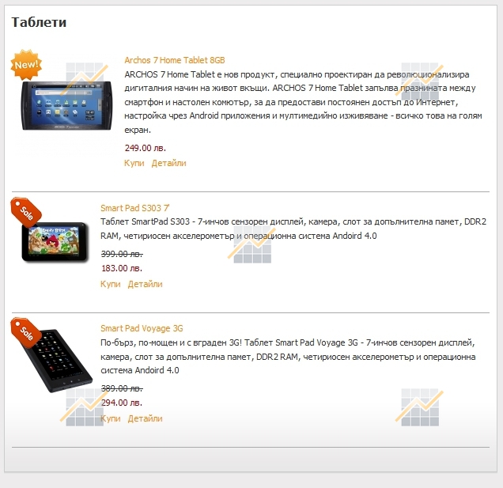This screenshot has height=488, width=503.
Task: Open the Archos 7 Home Tablet product image
Action: (x=67, y=105)
